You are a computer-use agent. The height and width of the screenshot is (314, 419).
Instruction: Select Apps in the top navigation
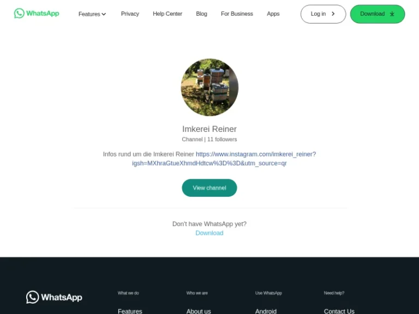pos(273,14)
